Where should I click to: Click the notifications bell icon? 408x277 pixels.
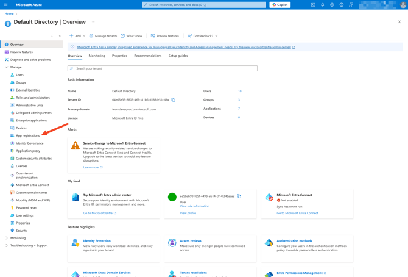(323, 5)
